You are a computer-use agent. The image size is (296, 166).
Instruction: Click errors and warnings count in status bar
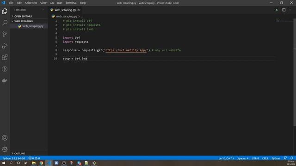tap(34, 158)
